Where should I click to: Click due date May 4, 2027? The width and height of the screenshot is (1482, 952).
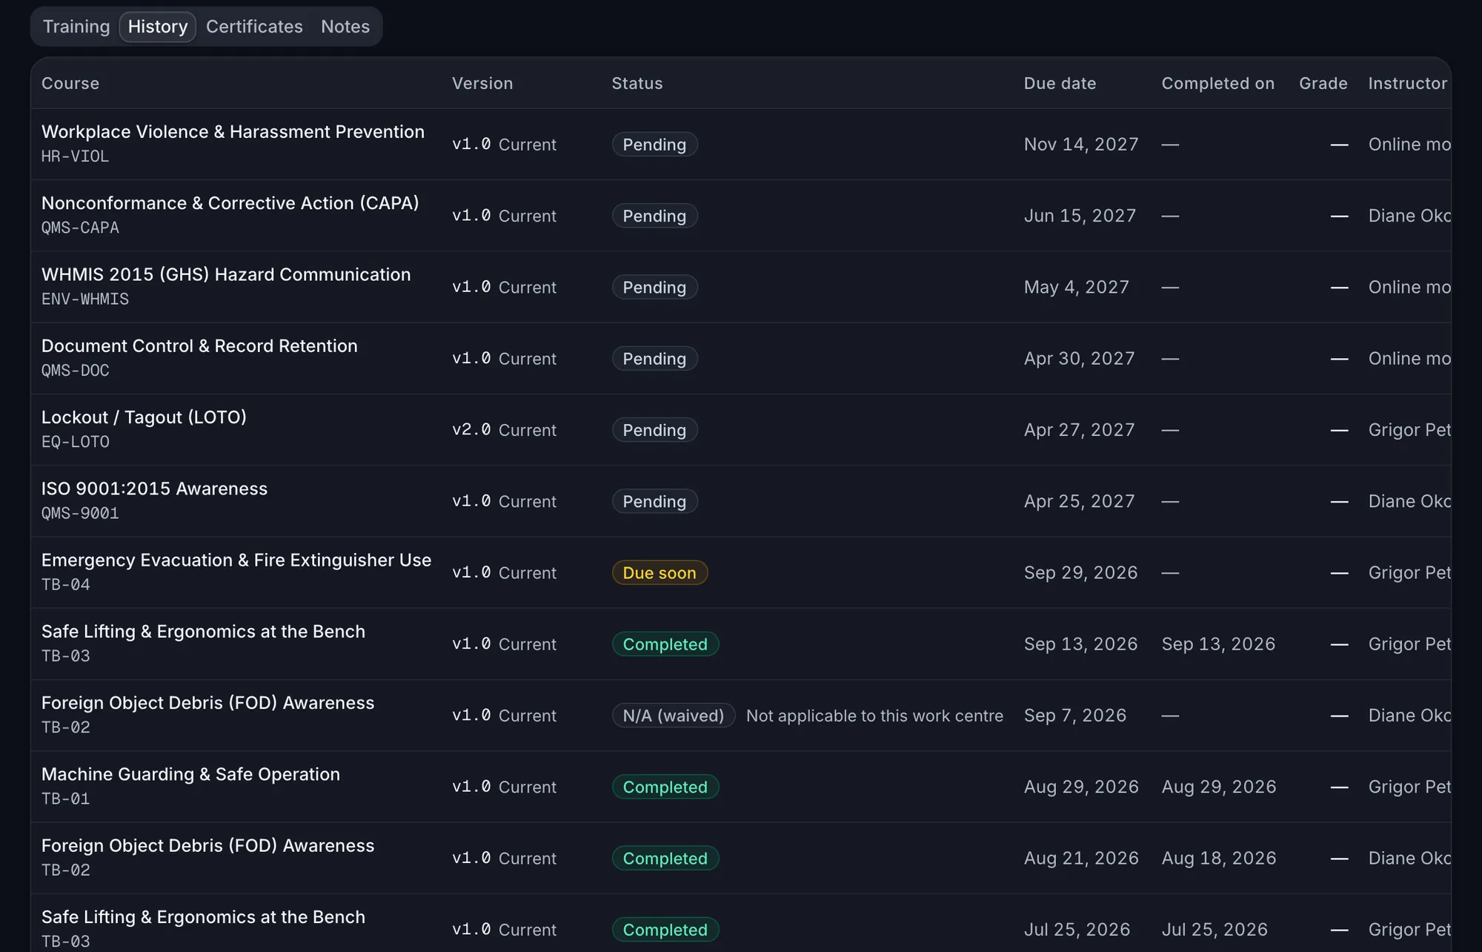[x=1076, y=287]
